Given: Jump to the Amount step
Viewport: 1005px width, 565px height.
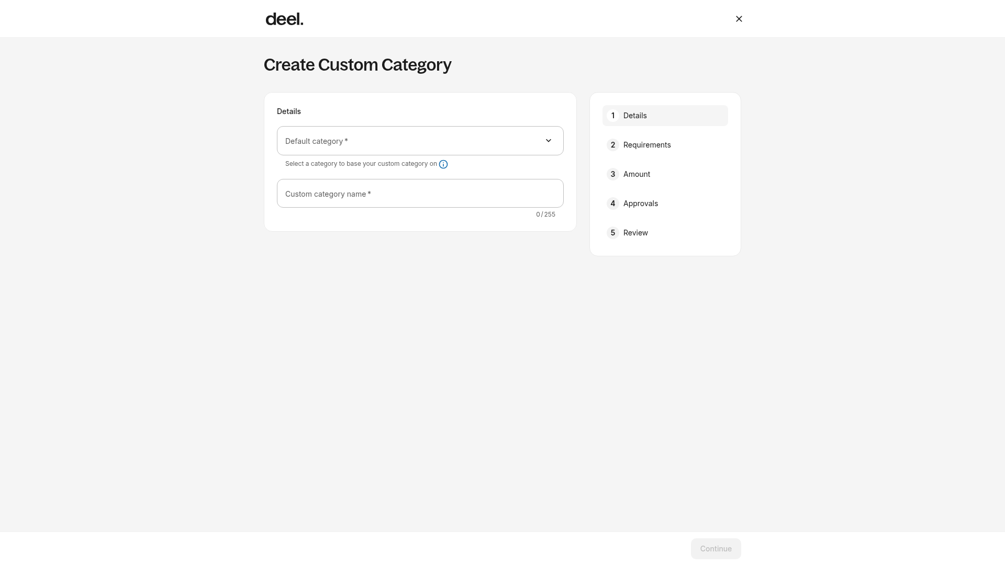Looking at the screenshot, I should (x=665, y=174).
